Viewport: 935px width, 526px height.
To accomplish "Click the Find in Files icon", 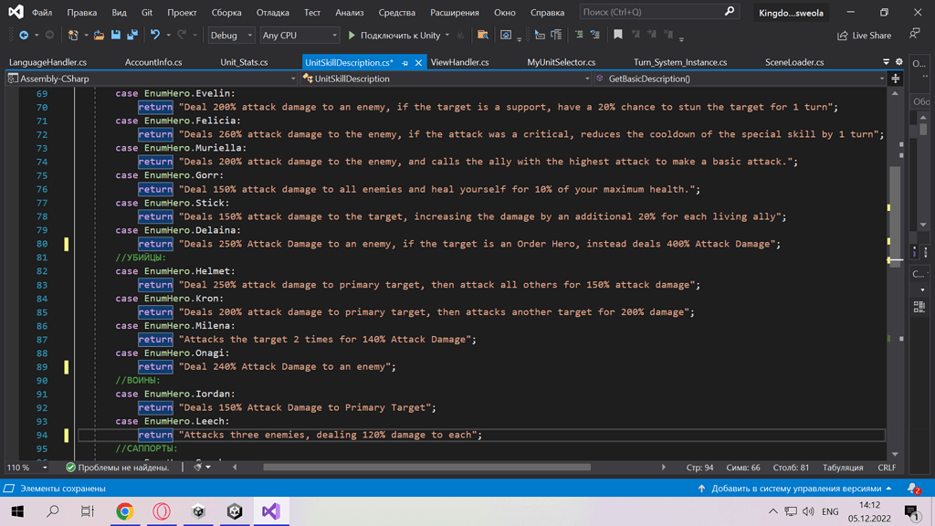I will point(483,36).
